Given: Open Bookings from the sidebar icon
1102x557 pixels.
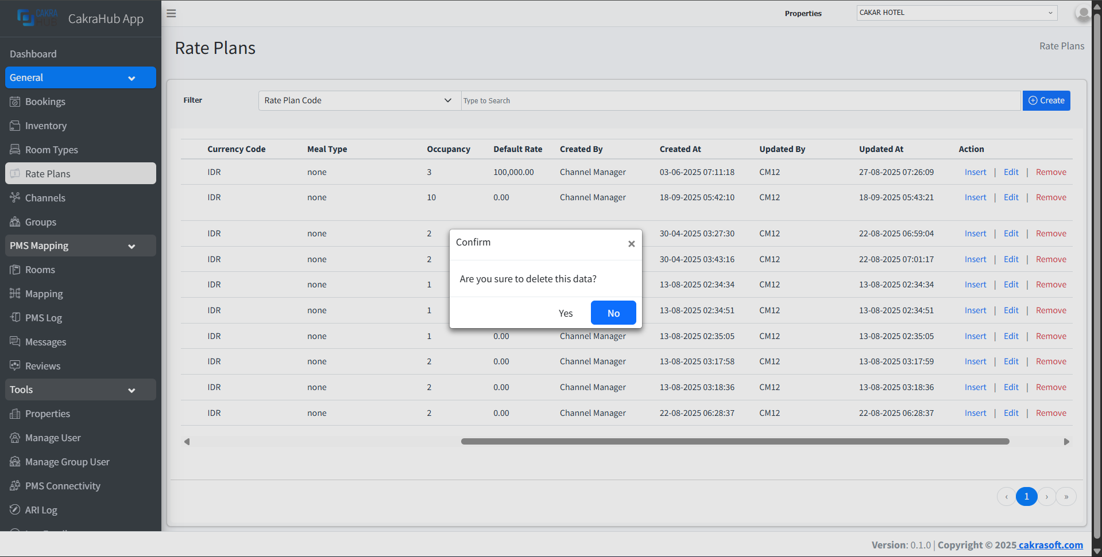Looking at the screenshot, I should point(15,102).
